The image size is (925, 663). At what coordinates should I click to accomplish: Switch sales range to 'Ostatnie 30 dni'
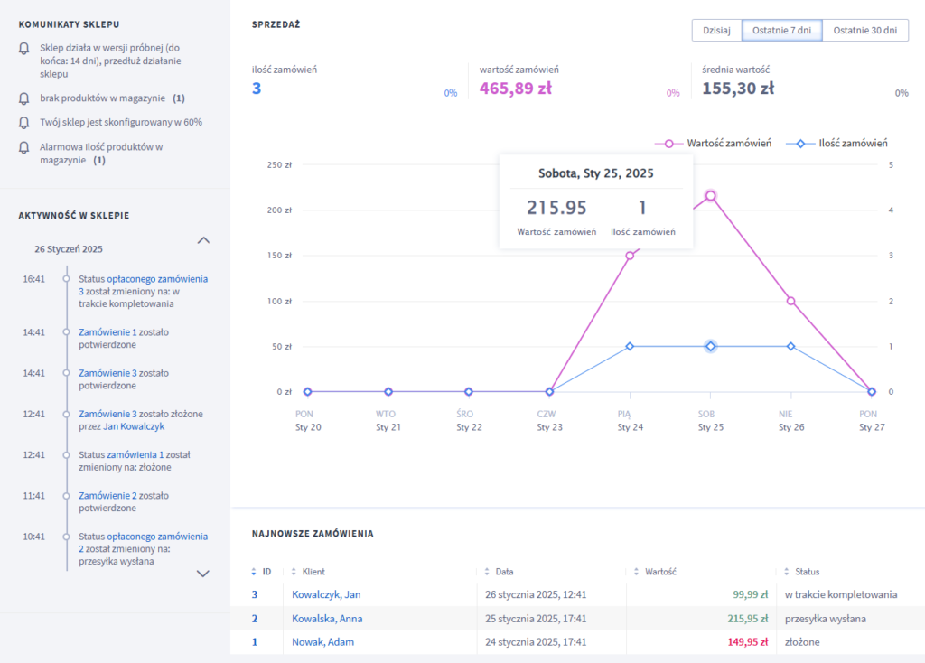click(865, 30)
